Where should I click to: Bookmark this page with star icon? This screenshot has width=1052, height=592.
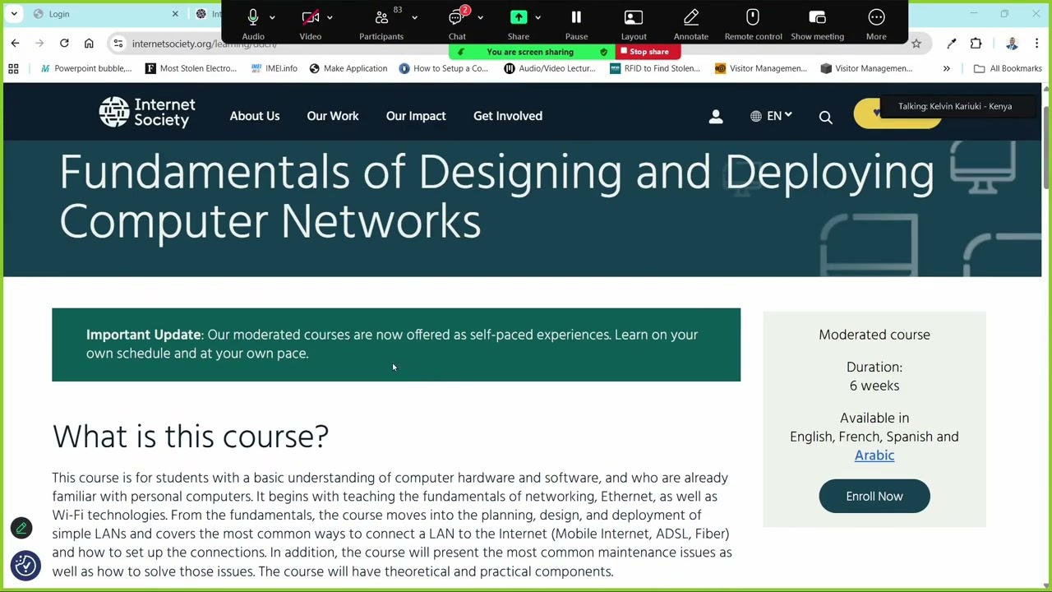coord(916,44)
